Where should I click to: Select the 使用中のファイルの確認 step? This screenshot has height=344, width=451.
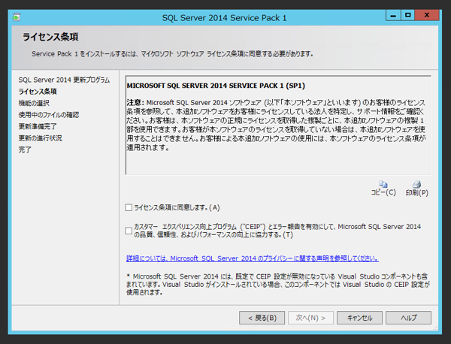coord(49,115)
